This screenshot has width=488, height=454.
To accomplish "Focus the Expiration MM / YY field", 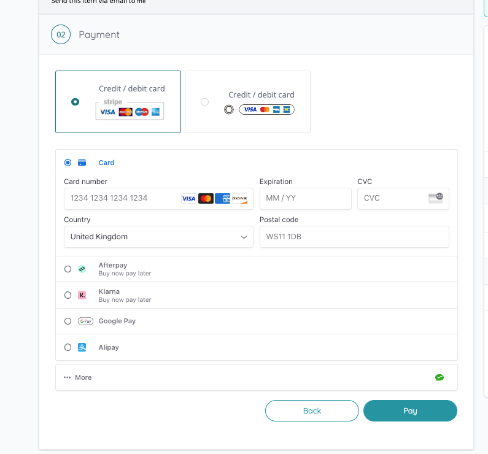I will [x=305, y=198].
